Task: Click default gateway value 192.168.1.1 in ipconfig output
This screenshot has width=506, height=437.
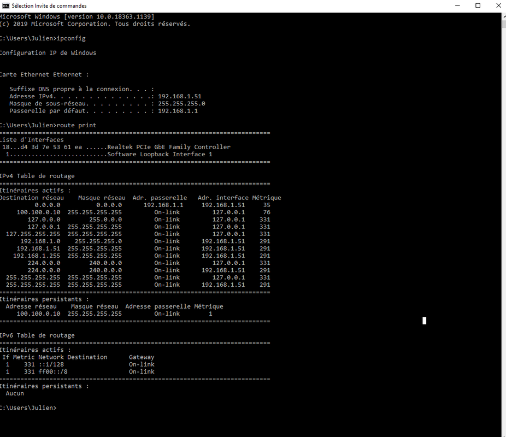Action: (x=178, y=111)
